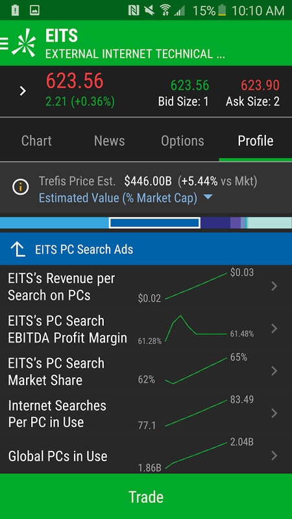Image resolution: width=292 pixels, height=519 pixels.
Task: Open Internet Searches Per PC chevron
Action: [x=274, y=413]
